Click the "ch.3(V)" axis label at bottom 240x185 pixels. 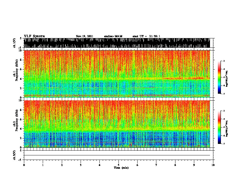14,155
